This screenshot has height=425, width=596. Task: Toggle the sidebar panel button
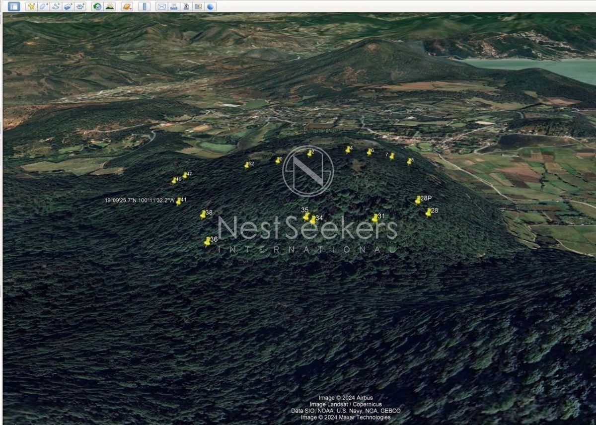point(14,6)
